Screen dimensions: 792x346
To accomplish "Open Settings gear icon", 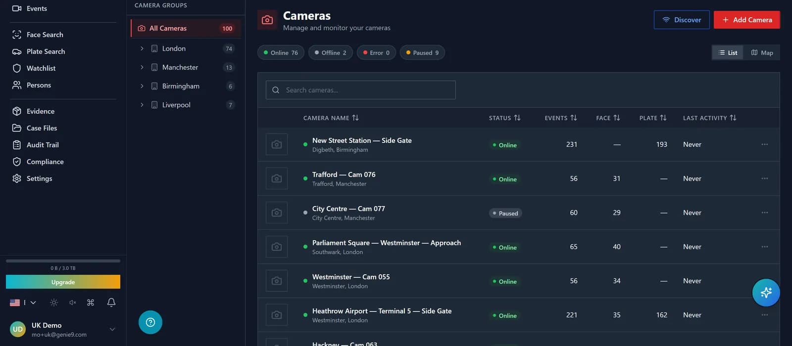I will (x=17, y=178).
